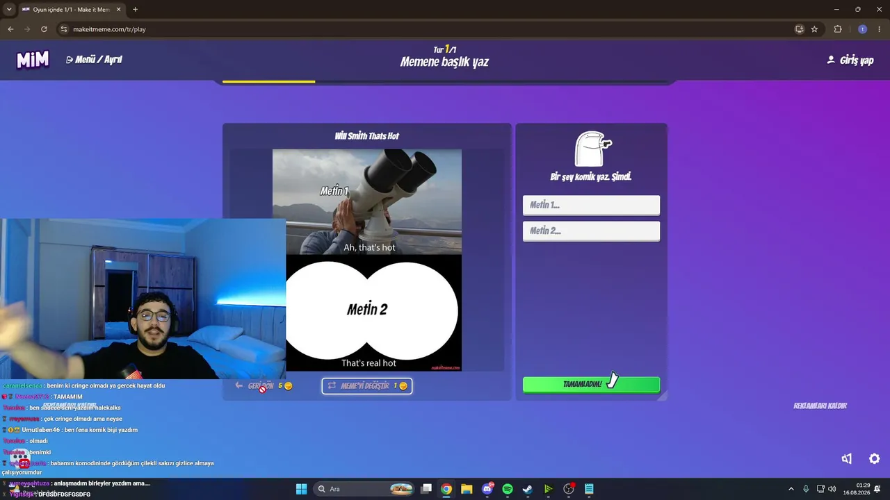Click the 'Tur 1/1' round counter
This screenshot has height=500, width=890.
click(444, 49)
